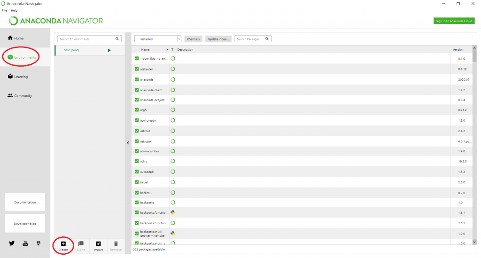Toggle the astroid package checkbox

click(137, 131)
